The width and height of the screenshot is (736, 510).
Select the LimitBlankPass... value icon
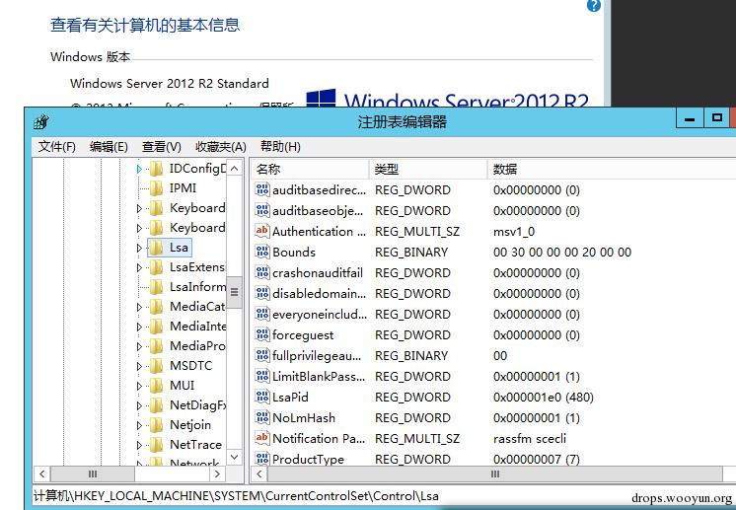click(261, 376)
